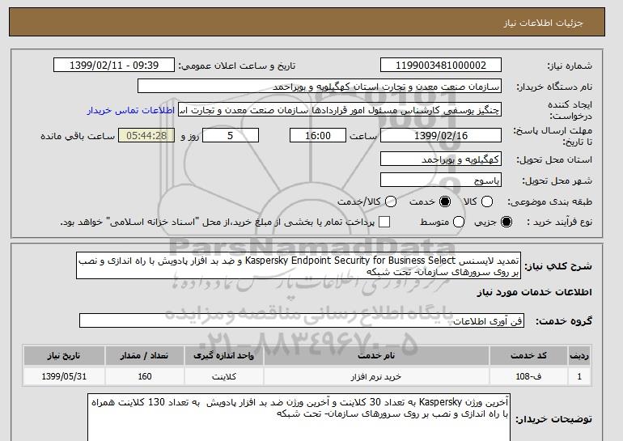Click unit cell کلاینت
The image size is (623, 441).
coord(223,376)
